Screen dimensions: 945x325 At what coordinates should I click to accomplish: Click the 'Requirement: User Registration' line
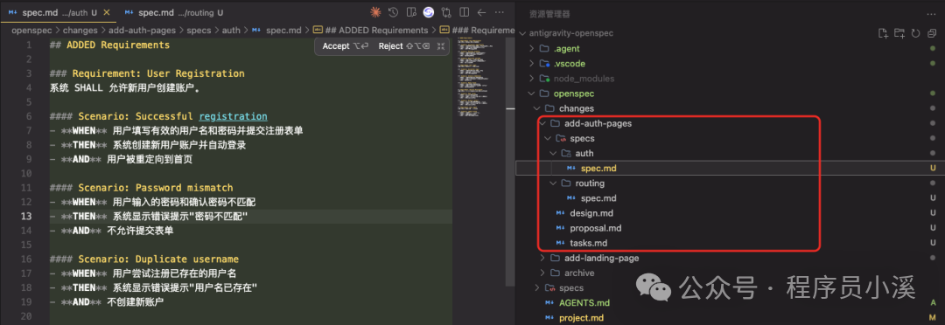[x=147, y=73]
